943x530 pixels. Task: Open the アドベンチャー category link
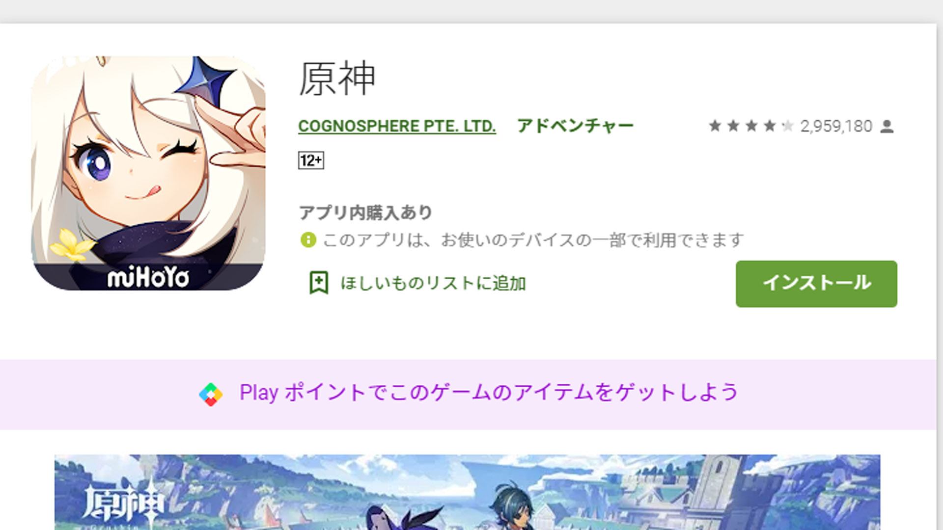tap(575, 126)
